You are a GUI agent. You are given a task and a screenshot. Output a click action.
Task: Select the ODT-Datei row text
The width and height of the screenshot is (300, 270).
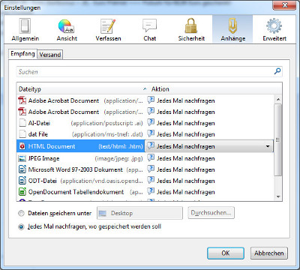[x=42, y=181]
